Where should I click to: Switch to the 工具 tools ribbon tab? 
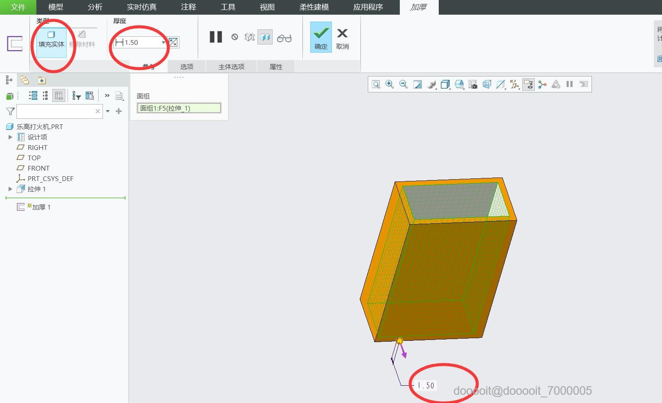point(228,7)
